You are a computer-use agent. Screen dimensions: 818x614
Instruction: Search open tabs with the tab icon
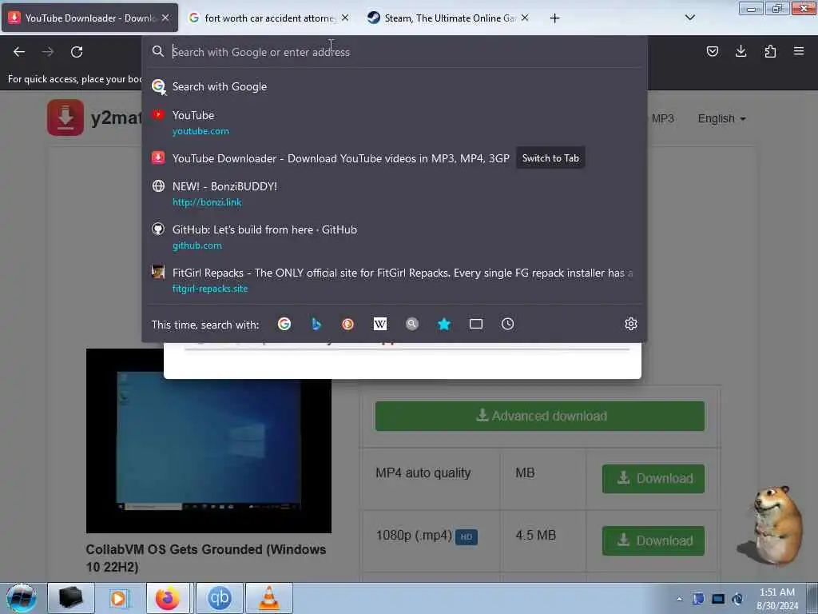476,325
